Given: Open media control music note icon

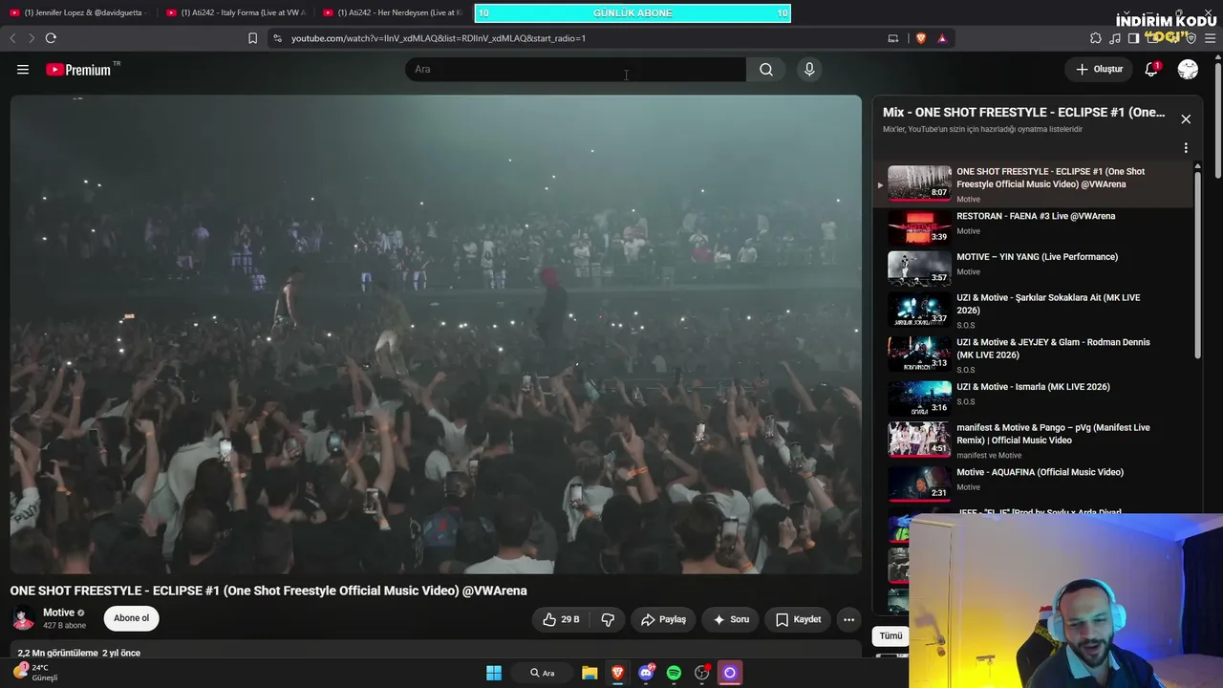Looking at the screenshot, I should (x=1115, y=38).
